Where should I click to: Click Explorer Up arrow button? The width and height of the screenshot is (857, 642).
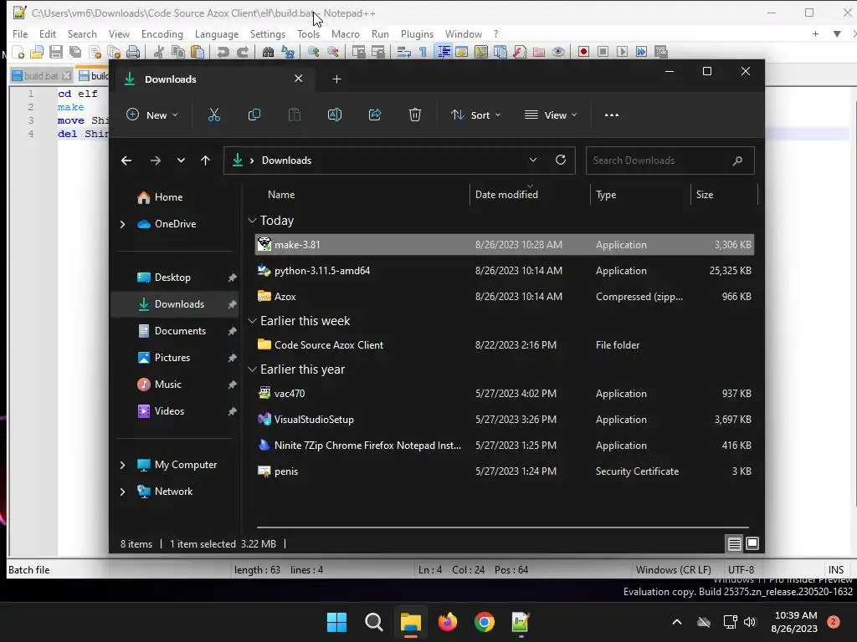[206, 160]
